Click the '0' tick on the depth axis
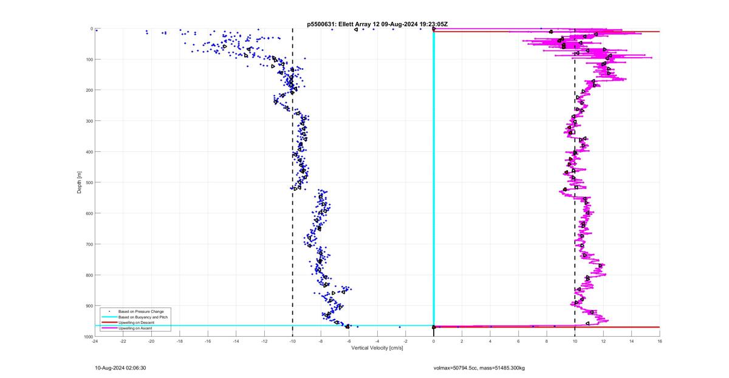The image size is (729, 378). click(91, 29)
